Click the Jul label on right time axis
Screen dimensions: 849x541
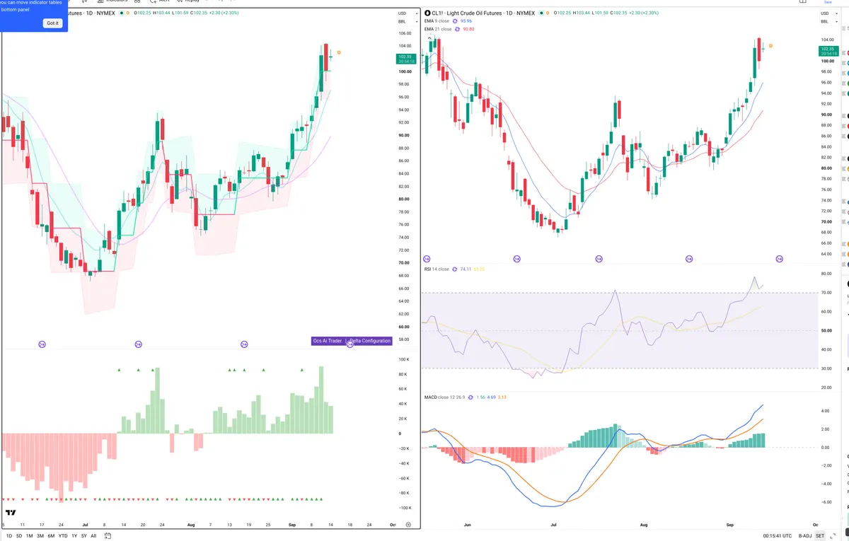tap(555, 525)
